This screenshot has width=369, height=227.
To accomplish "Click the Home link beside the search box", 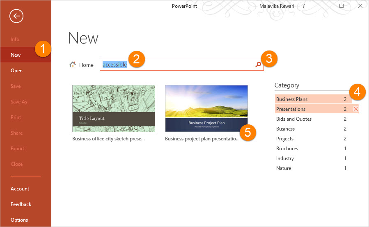I will point(86,65).
